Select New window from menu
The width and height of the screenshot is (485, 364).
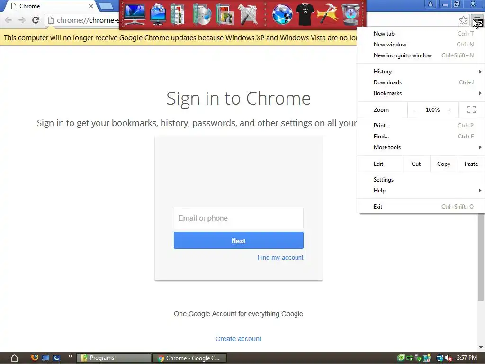(421, 44)
